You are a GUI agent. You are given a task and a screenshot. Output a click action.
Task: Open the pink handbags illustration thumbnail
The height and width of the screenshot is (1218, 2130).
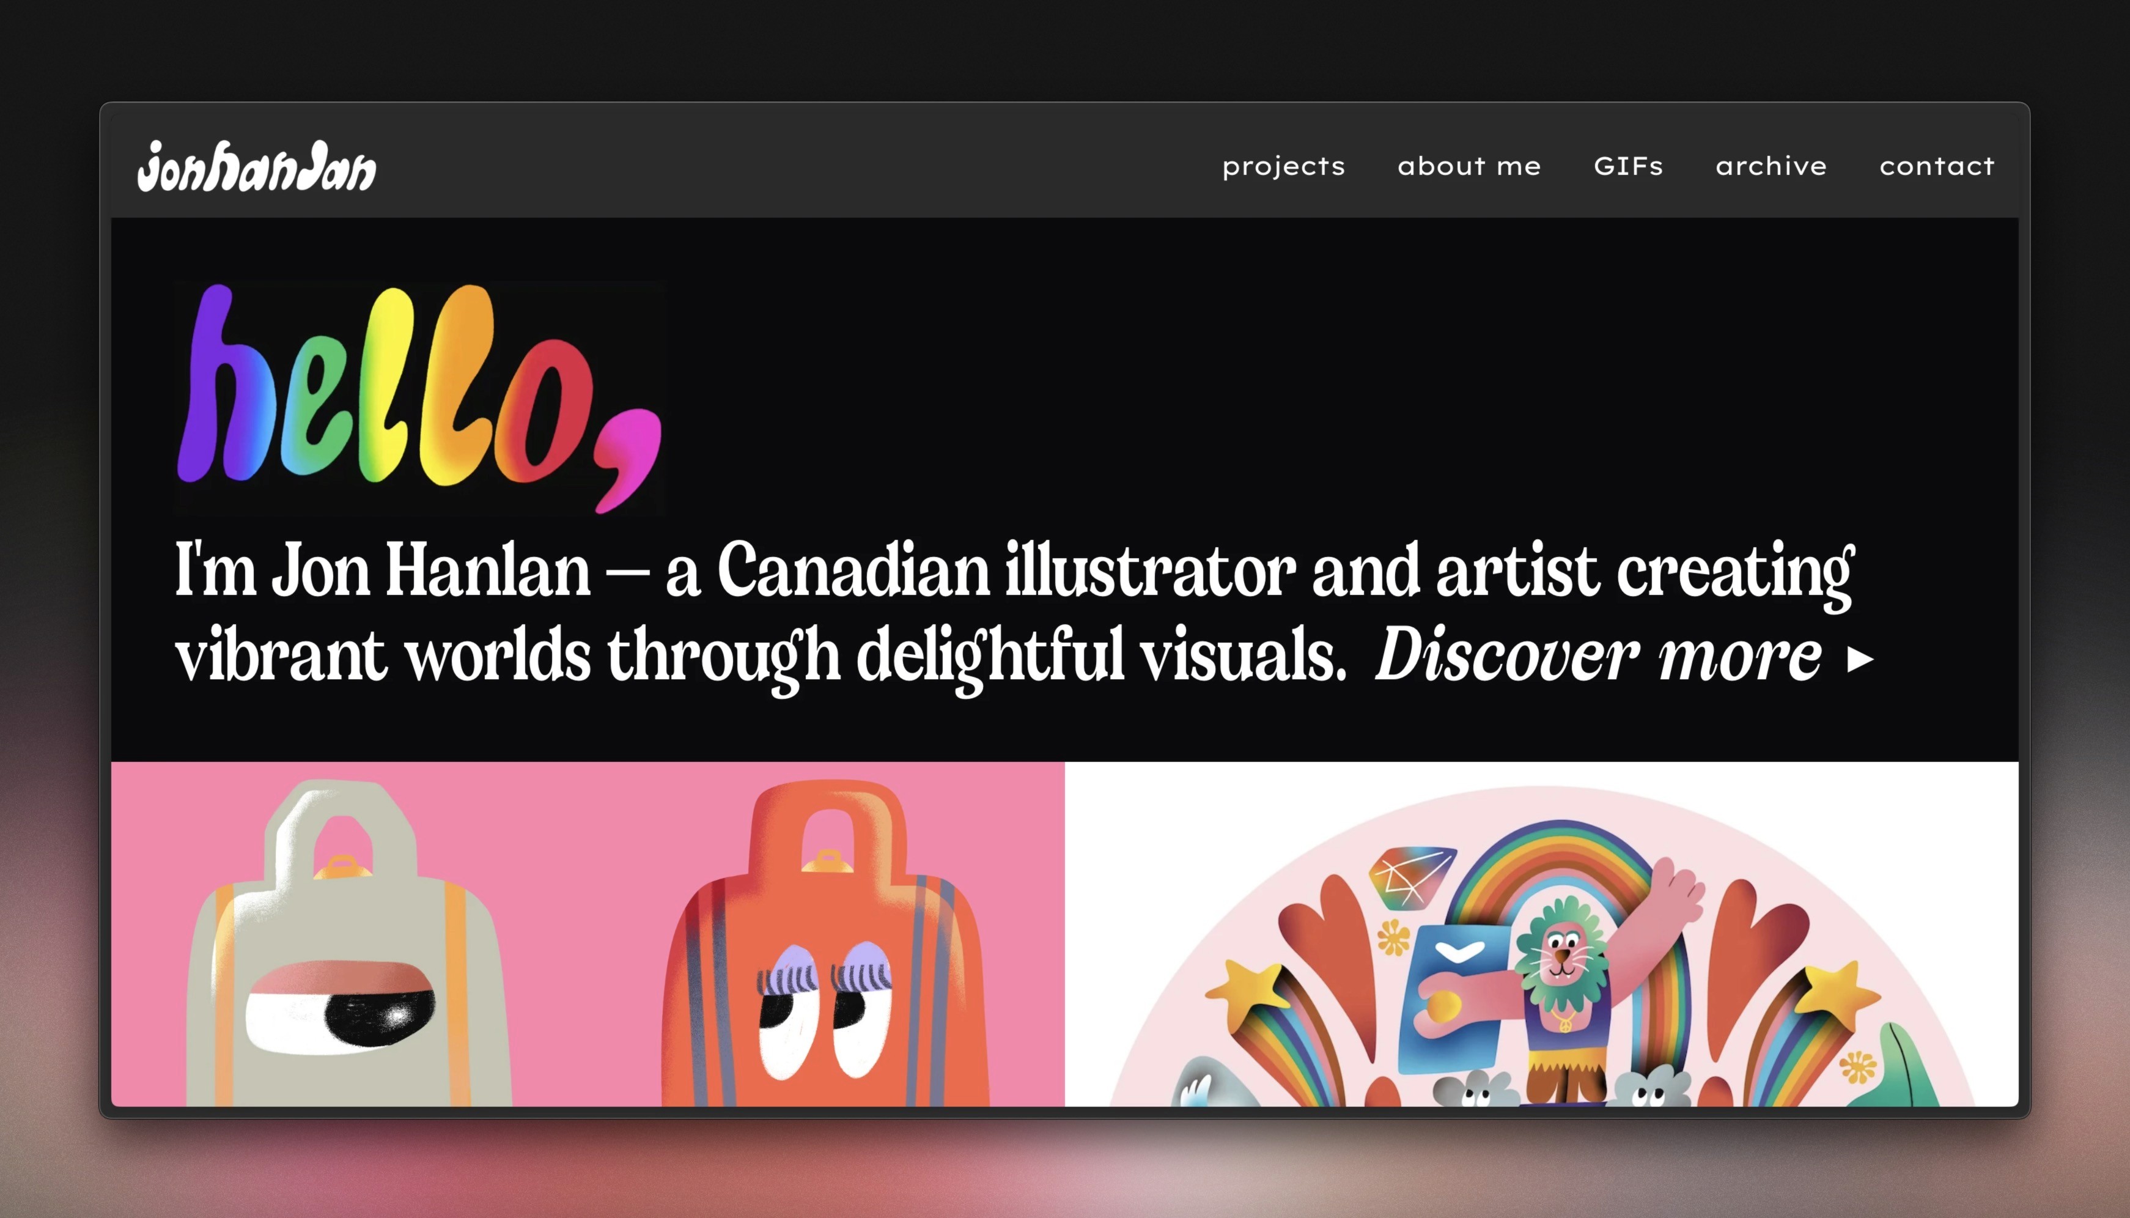click(588, 934)
